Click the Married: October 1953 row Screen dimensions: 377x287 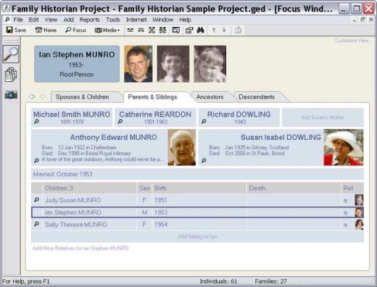coord(197,174)
